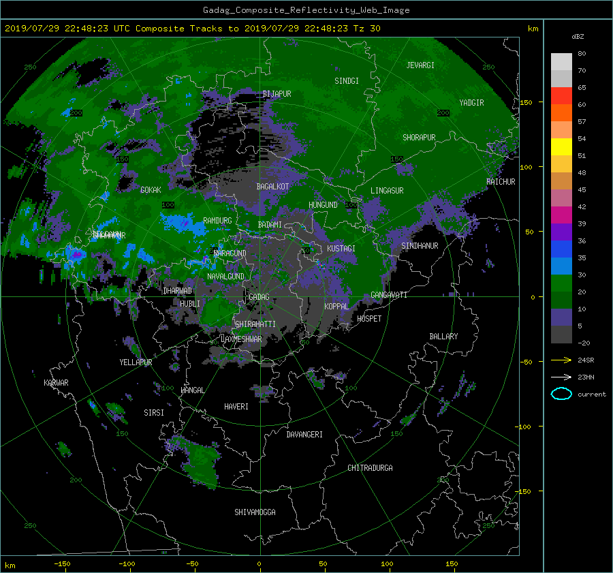This screenshot has height=573, width=613.
Task: Click the KUSTAGI city label
Action: (x=341, y=249)
